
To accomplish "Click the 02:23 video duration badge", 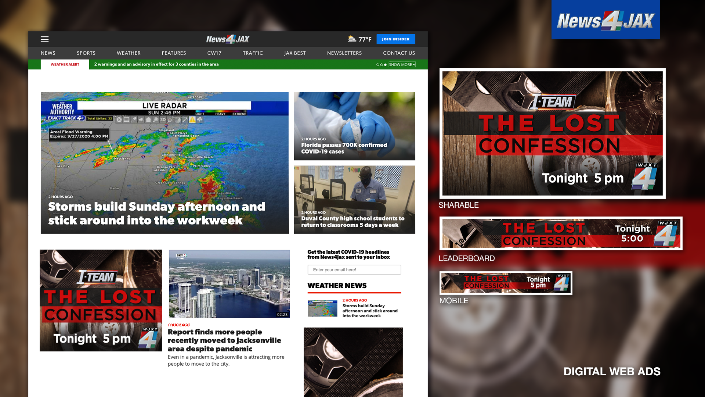I will pos(282,315).
